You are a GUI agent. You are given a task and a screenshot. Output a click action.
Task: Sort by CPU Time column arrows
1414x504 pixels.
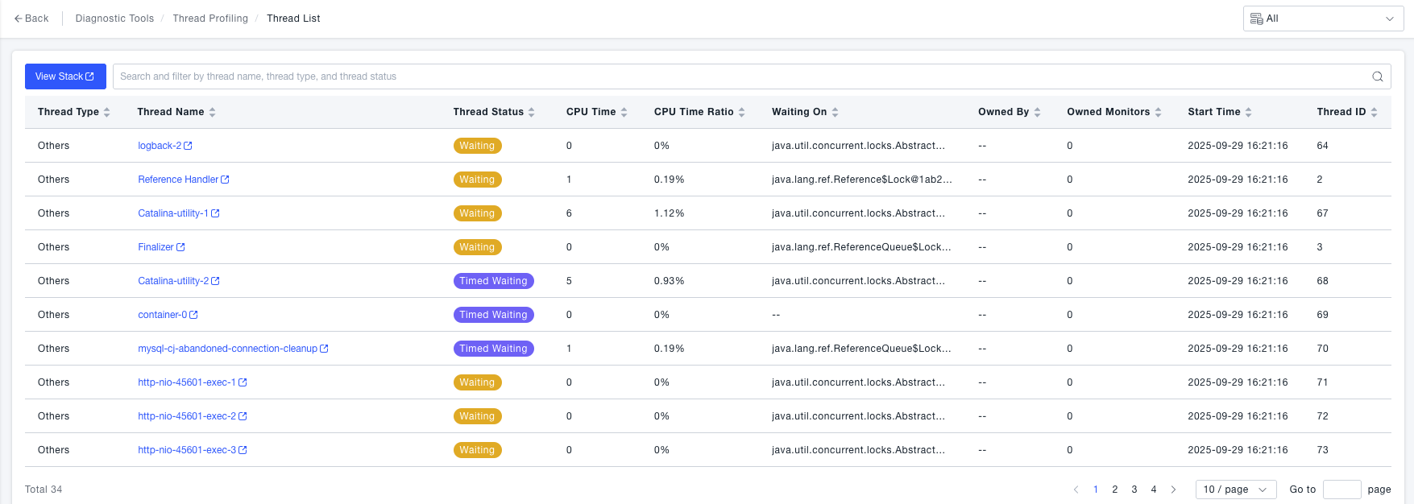click(x=624, y=112)
